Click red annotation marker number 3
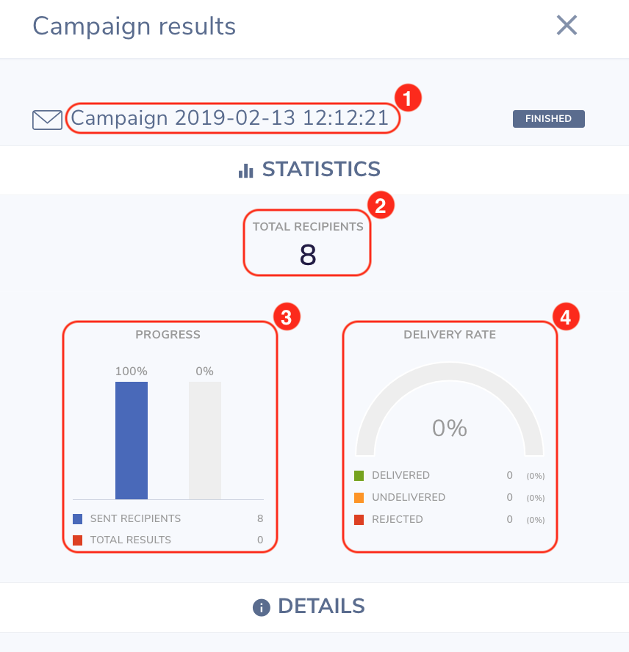 287,317
